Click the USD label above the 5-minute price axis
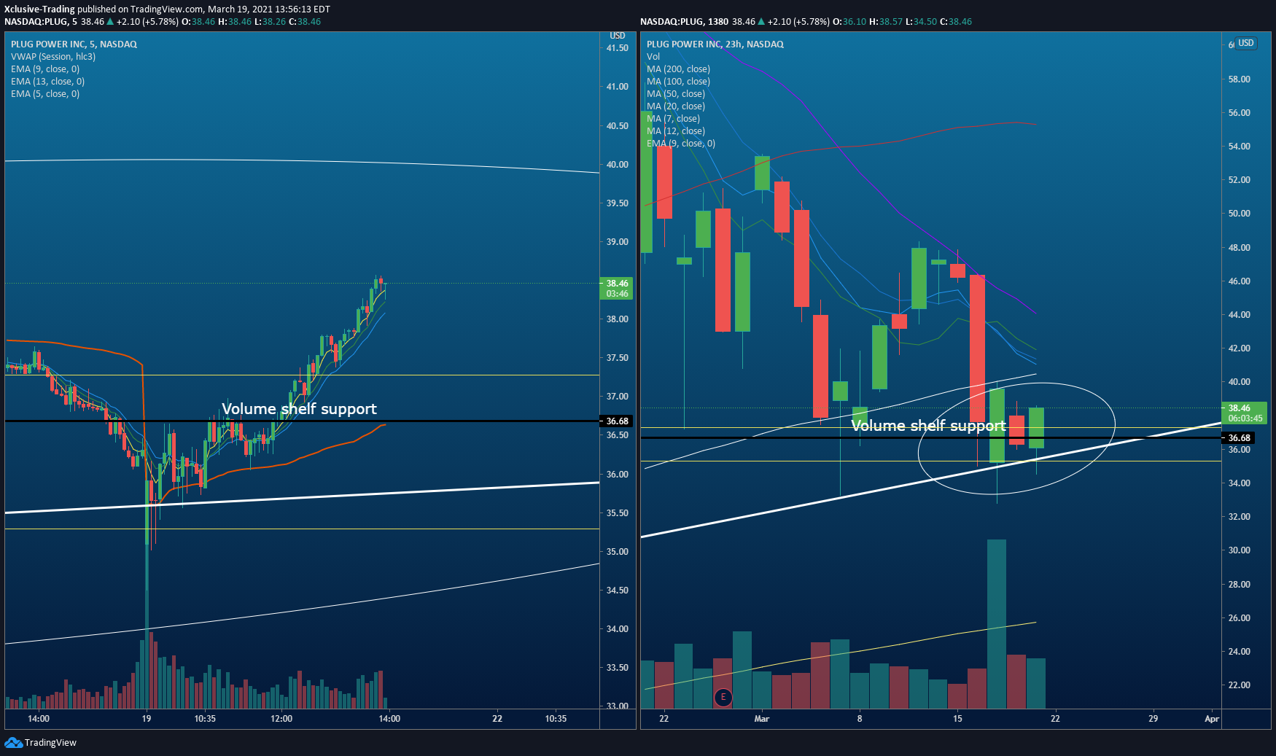Screen dimensions: 1276x756 point(618,36)
